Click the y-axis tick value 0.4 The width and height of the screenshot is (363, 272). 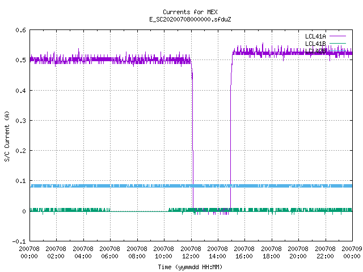(x=20, y=91)
